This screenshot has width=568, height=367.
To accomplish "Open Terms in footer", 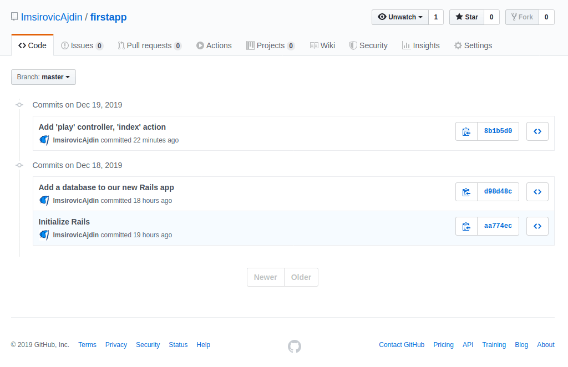I will 87,345.
